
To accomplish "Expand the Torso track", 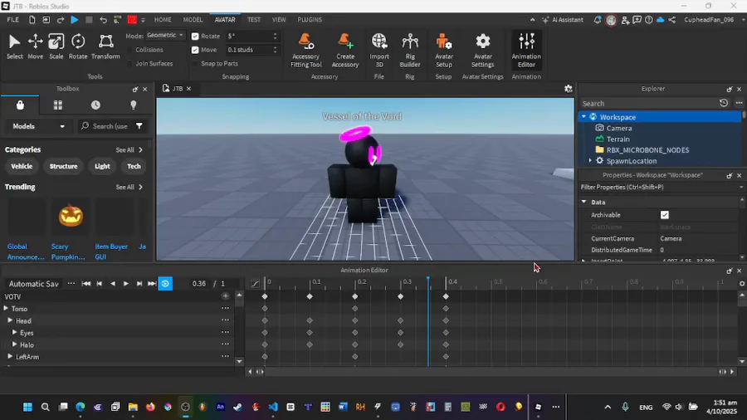I will [x=6, y=309].
